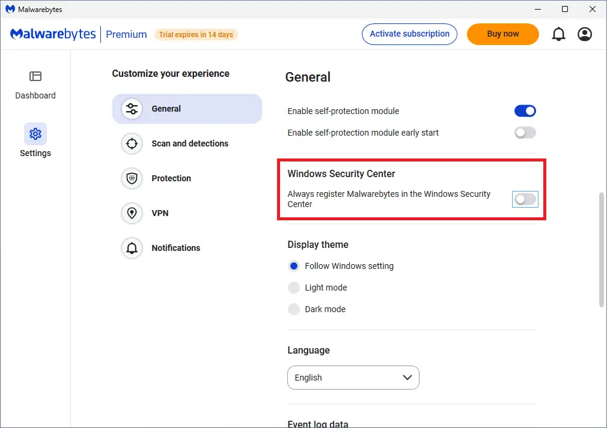Select Light mode radio button

(294, 288)
